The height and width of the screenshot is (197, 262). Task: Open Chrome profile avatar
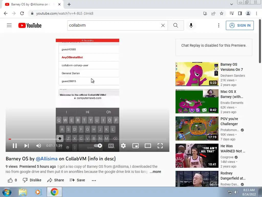(x=248, y=13)
